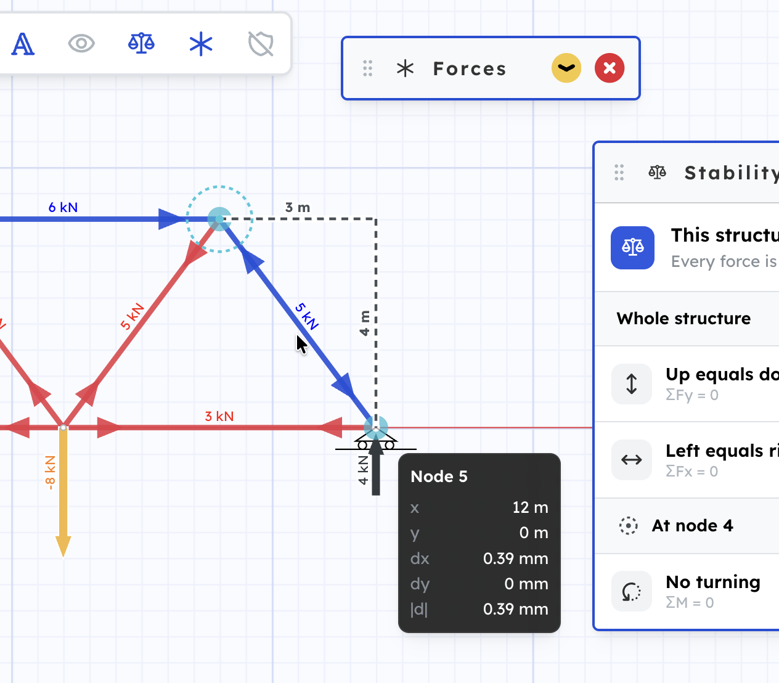The width and height of the screenshot is (779, 683).
Task: Select the Whole structure section heading
Action: (684, 319)
